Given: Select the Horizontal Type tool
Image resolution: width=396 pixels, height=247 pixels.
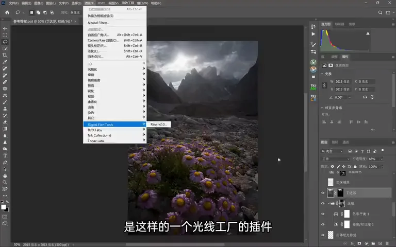Looking at the screenshot, I should point(5,155).
